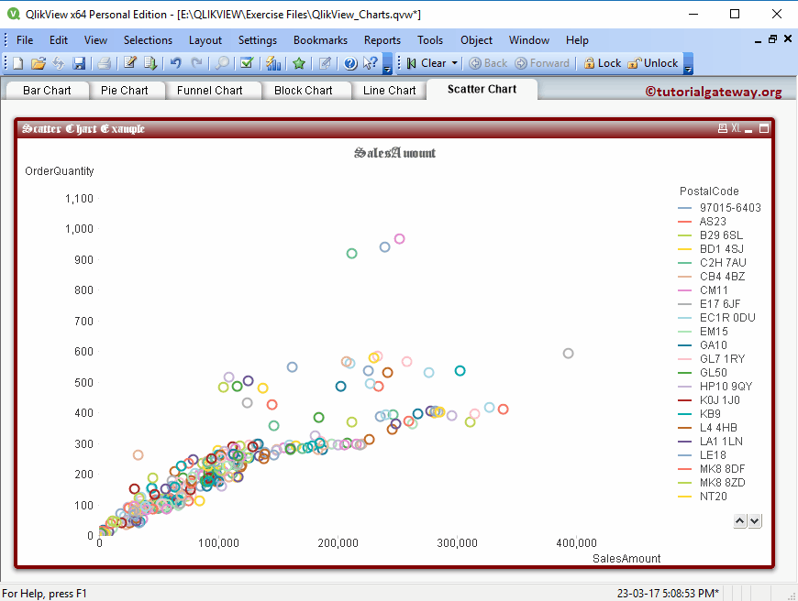Send chart to Excel via XL icon

click(736, 128)
